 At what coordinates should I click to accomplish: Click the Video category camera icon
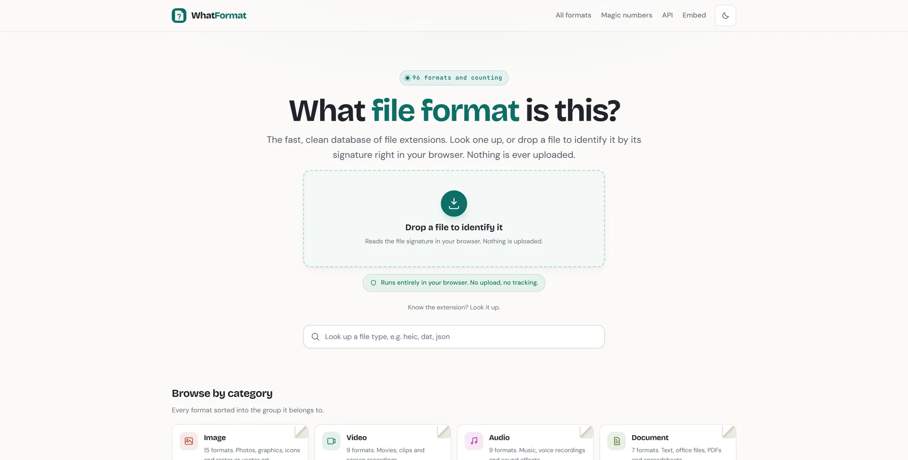pyautogui.click(x=331, y=441)
